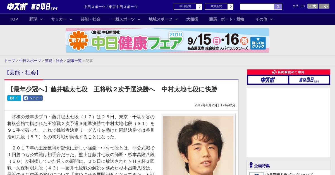Image resolution: width=335 pixels, height=175 pixels.
Task: Open the その他 navigation menu
Action: (x=261, y=19)
